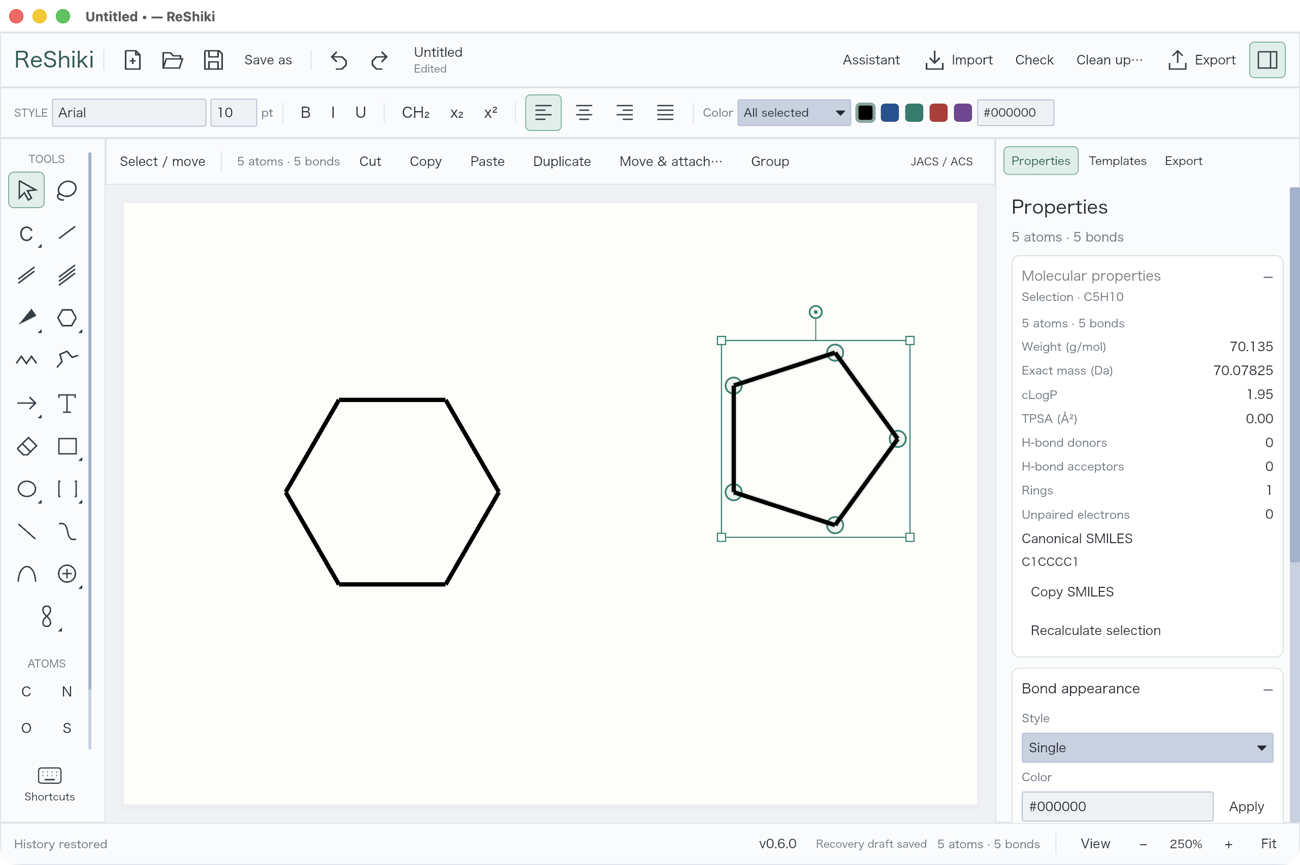The image size is (1300, 865).
Task: Select the zigzag chain tool
Action: pos(26,360)
